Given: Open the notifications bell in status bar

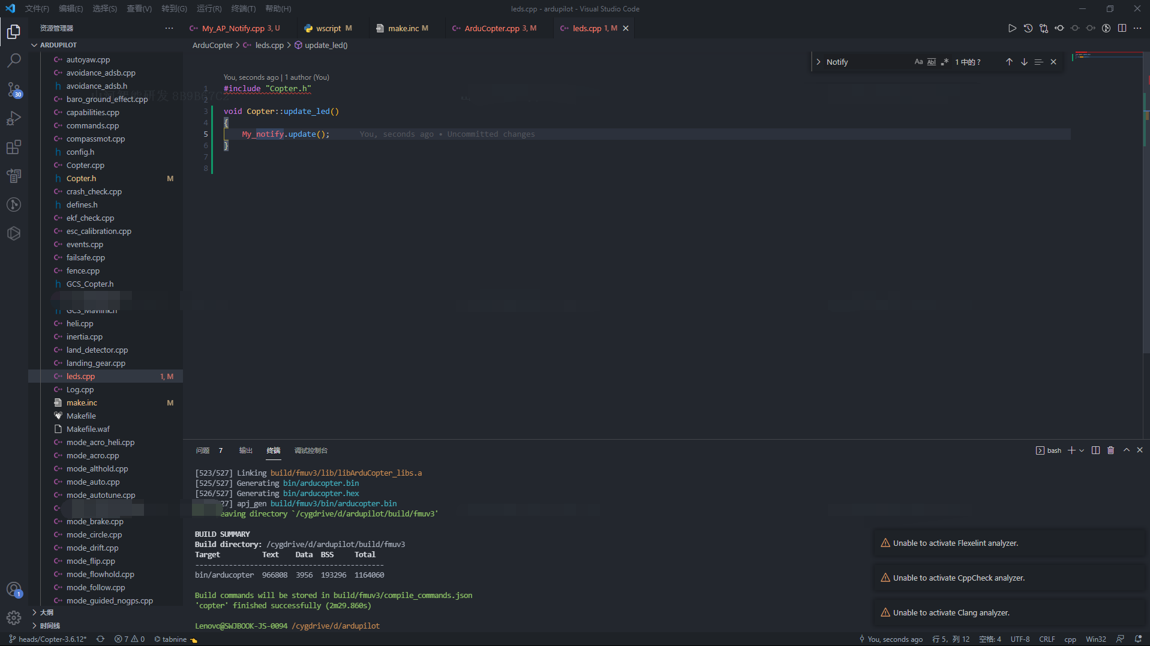Looking at the screenshot, I should pos(1138,639).
